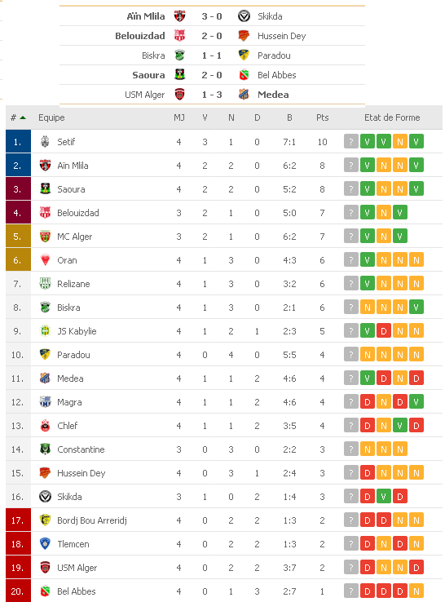Open the Belouizdad team link in standings
The height and width of the screenshot is (602, 445).
point(78,213)
